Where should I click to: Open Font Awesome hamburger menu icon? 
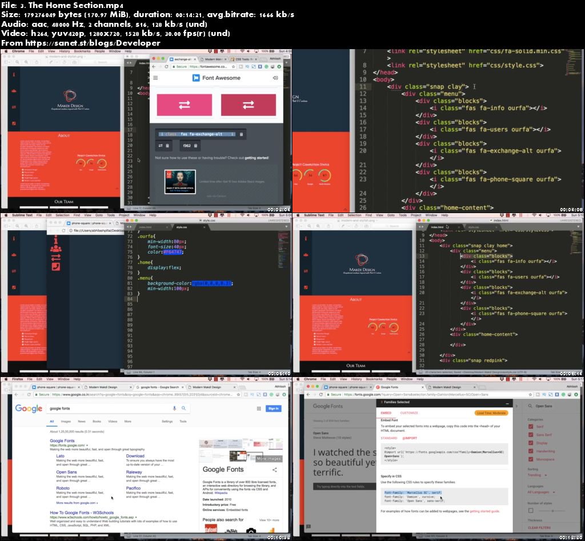click(155, 78)
